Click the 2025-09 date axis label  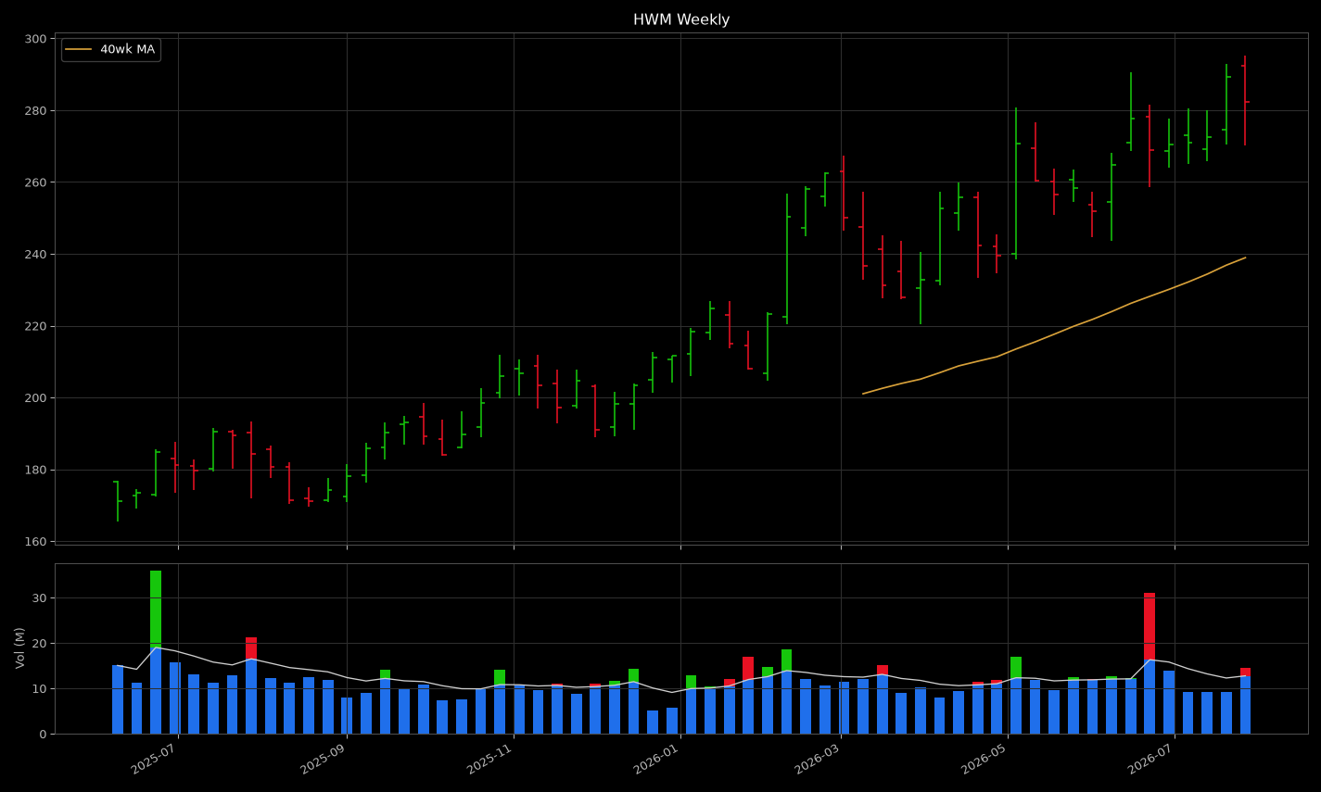pyautogui.click(x=323, y=759)
